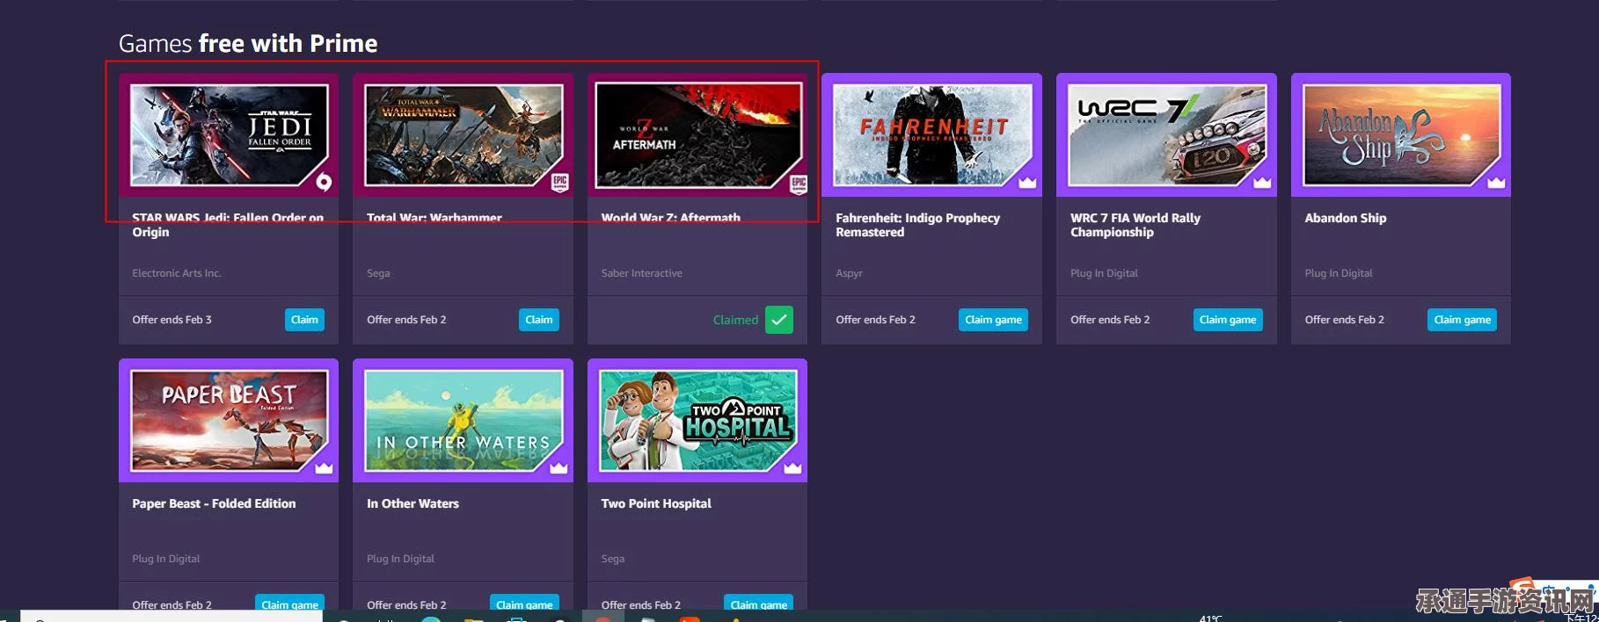
Task: Claim game Two Point Hospital
Action: coord(759,604)
